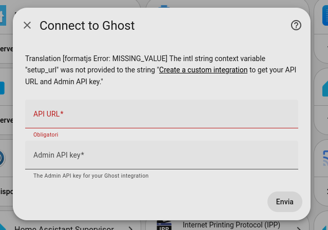Click the cast-style icon on right edge
328x230 pixels.
[x=325, y=158]
